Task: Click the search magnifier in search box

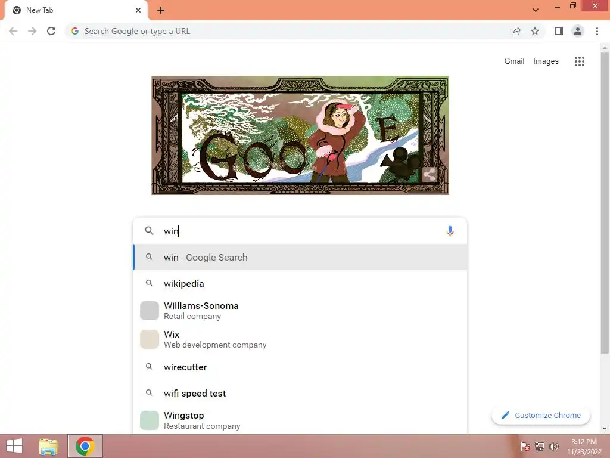Action: [x=149, y=231]
